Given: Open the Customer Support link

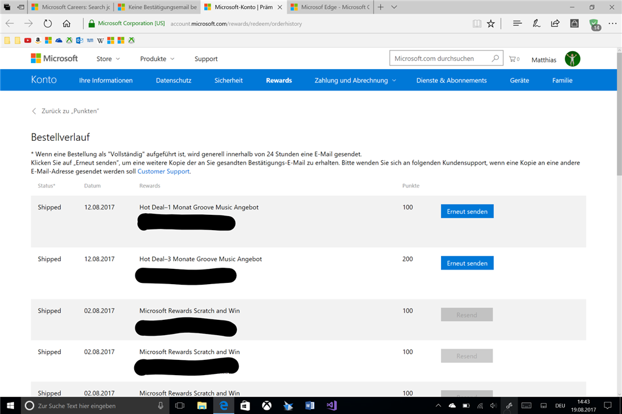Looking at the screenshot, I should pyautogui.click(x=163, y=171).
